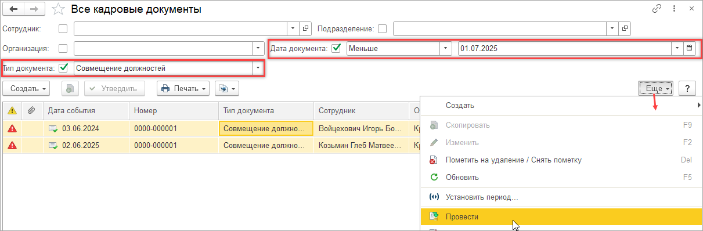The image size is (703, 231).
Task: Close the Все кадровые документы form
Action: click(x=691, y=9)
